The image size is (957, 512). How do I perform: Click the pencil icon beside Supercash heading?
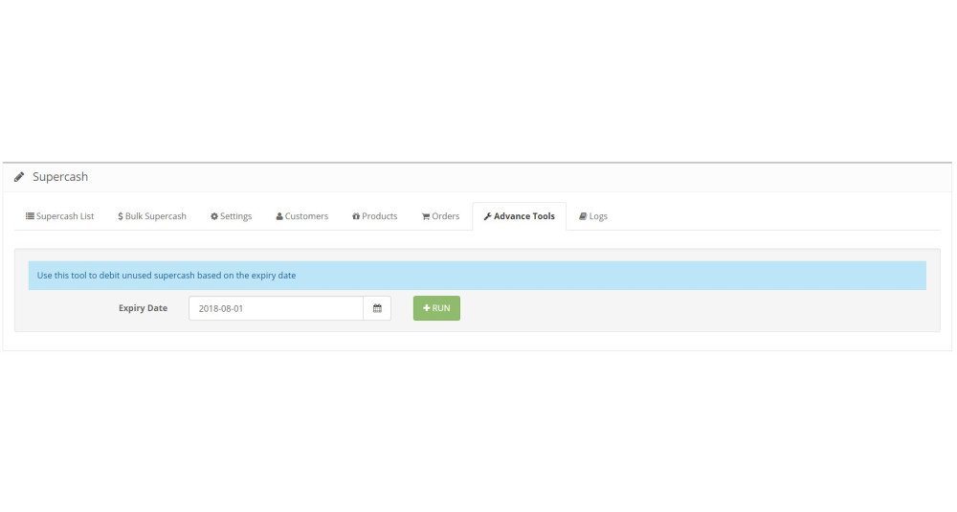point(19,177)
